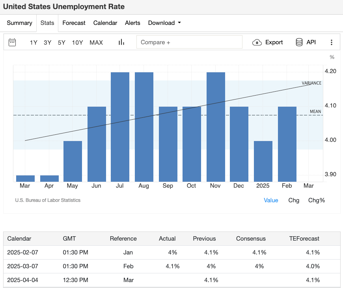Open the Download dropdown
Screen dimensions: 343x288
(164, 23)
